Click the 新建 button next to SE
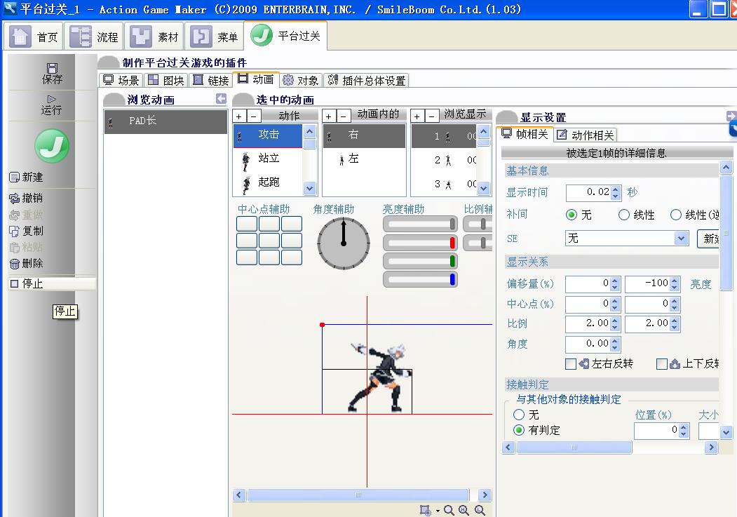This screenshot has height=517, width=737. pos(709,239)
